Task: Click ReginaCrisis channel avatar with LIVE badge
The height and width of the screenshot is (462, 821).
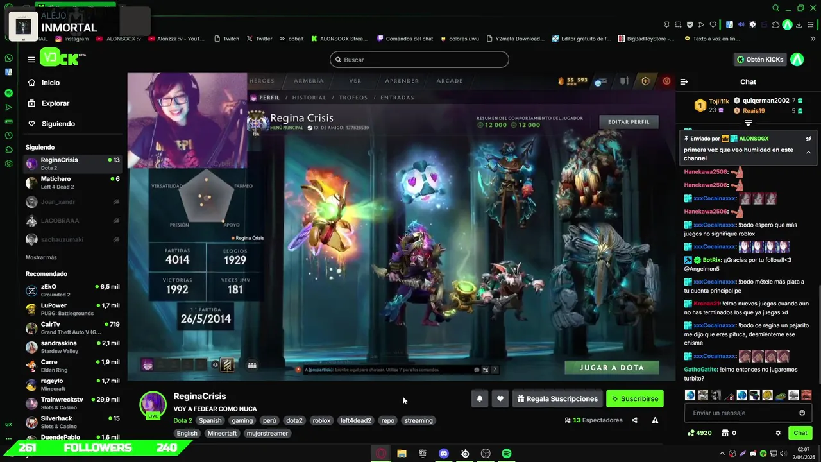Action: point(153,405)
